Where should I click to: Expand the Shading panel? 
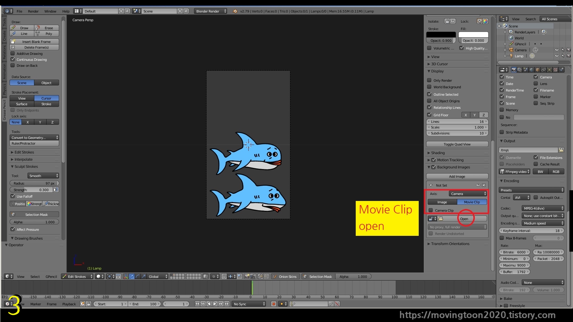click(438, 153)
